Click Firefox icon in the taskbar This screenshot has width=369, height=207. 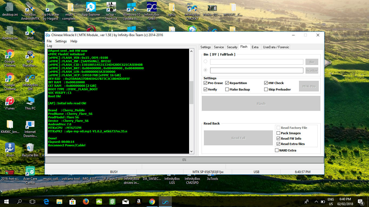[x=86, y=202]
